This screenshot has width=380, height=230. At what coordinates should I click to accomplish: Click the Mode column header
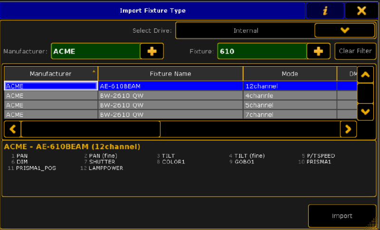click(x=290, y=74)
